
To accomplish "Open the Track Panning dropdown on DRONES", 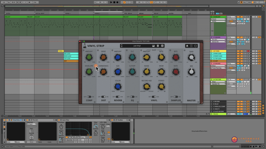I will tap(218, 68).
